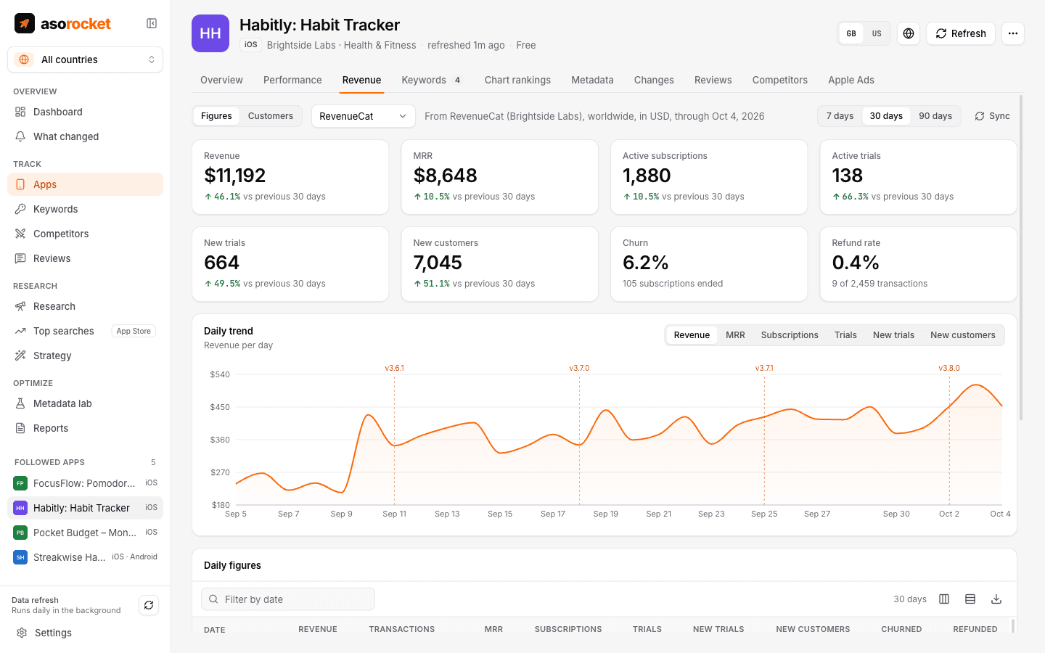Click the v3.8.0 release marker
This screenshot has width=1045, height=653.
(949, 368)
